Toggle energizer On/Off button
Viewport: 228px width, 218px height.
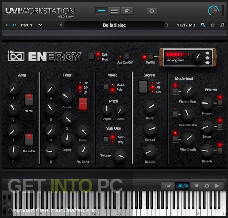point(150,57)
